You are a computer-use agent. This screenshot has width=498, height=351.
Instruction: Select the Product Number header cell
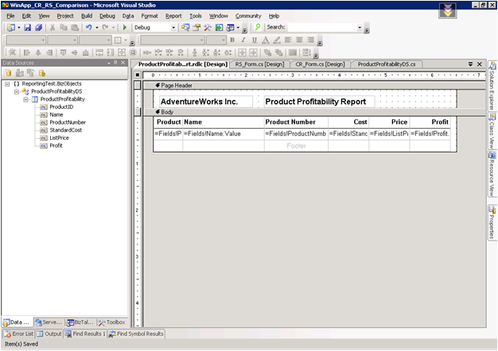tap(296, 122)
